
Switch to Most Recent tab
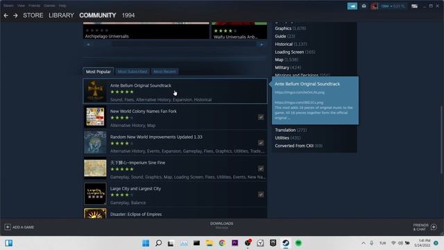[x=165, y=72]
